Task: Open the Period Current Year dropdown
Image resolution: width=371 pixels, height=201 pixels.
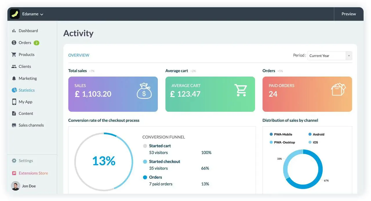Action: [x=330, y=56]
